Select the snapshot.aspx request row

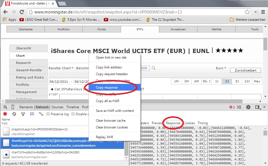[62, 132]
